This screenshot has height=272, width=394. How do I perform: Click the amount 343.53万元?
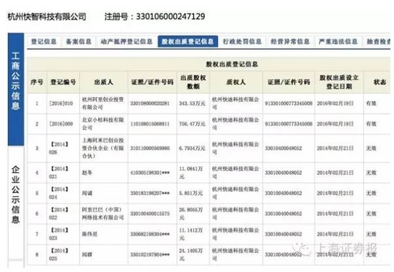pos(192,103)
